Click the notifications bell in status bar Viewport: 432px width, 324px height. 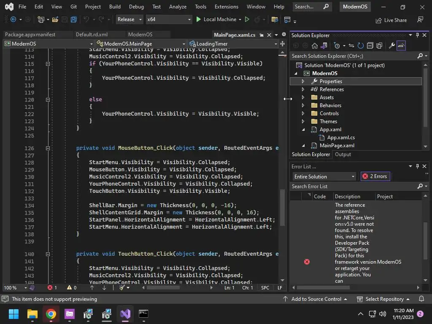pos(421,299)
